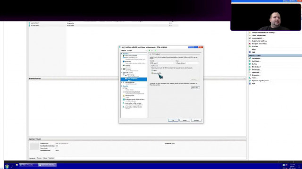The height and width of the screenshot is (169, 302).
Task: Open View (Nézet) submenu in Actions pane
Action: click(254, 49)
